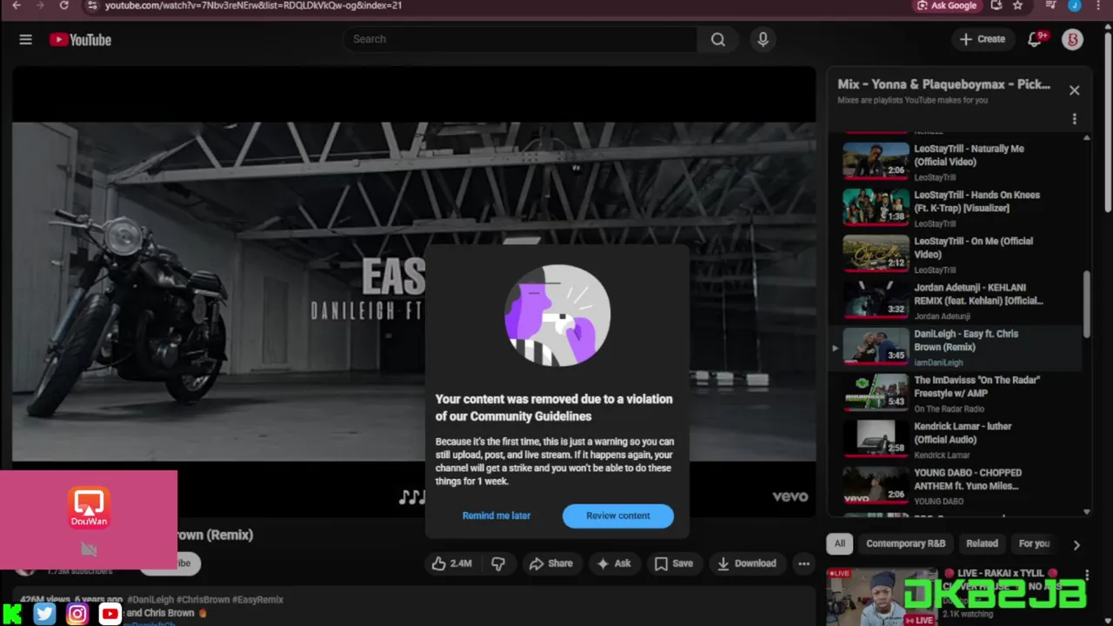Click the #ChrisBrown hashtag
This screenshot has height=626, width=1113.
(204, 600)
